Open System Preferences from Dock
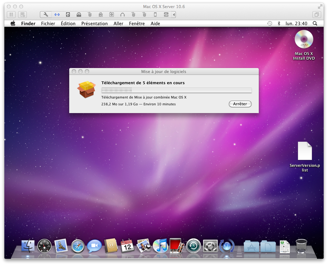 [210, 246]
